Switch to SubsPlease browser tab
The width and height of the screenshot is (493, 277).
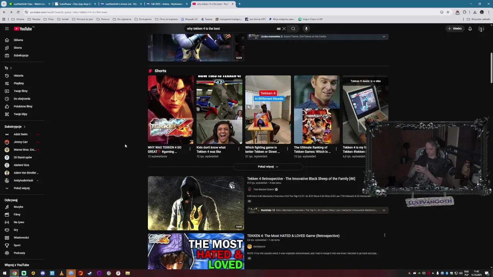[x=75, y=4]
